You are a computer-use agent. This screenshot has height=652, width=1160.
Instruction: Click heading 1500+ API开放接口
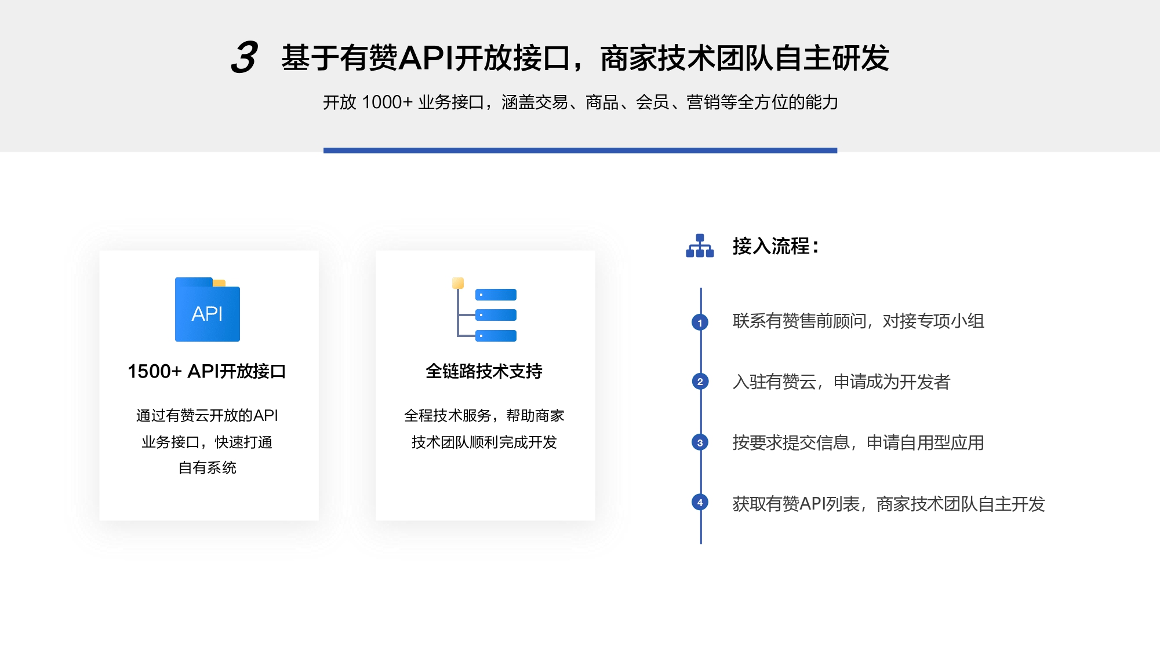click(207, 371)
